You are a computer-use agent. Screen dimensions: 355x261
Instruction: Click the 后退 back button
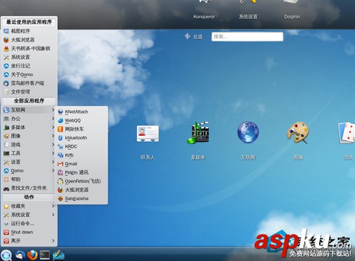pyautogui.click(x=193, y=37)
